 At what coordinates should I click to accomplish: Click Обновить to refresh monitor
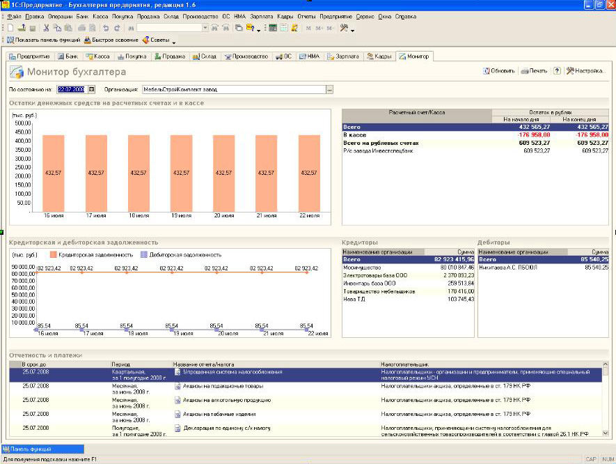[499, 71]
